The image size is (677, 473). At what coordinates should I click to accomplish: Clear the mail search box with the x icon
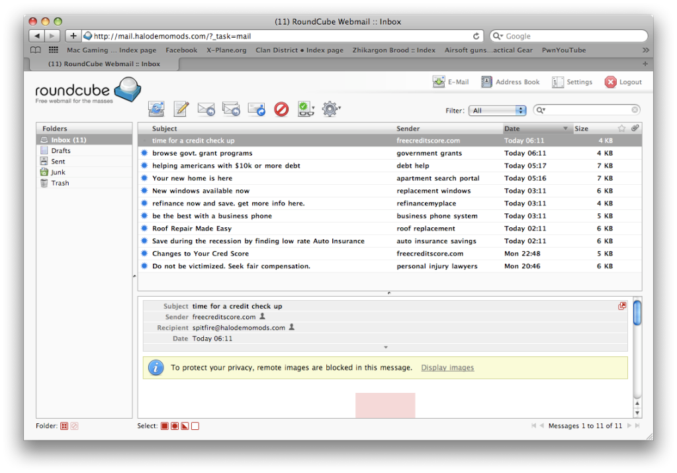click(x=635, y=110)
